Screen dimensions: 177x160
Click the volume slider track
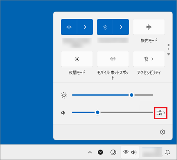click(x=112, y=112)
